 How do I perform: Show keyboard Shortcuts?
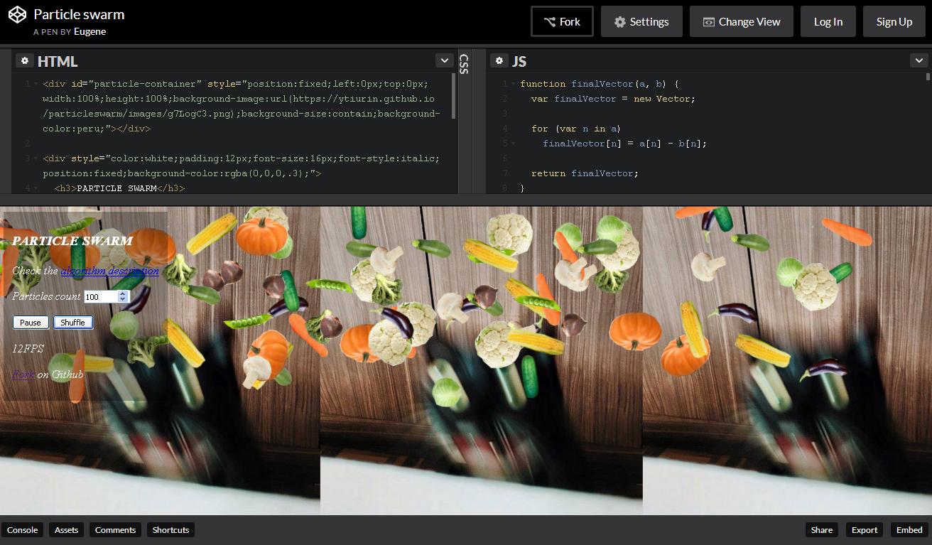click(x=170, y=530)
